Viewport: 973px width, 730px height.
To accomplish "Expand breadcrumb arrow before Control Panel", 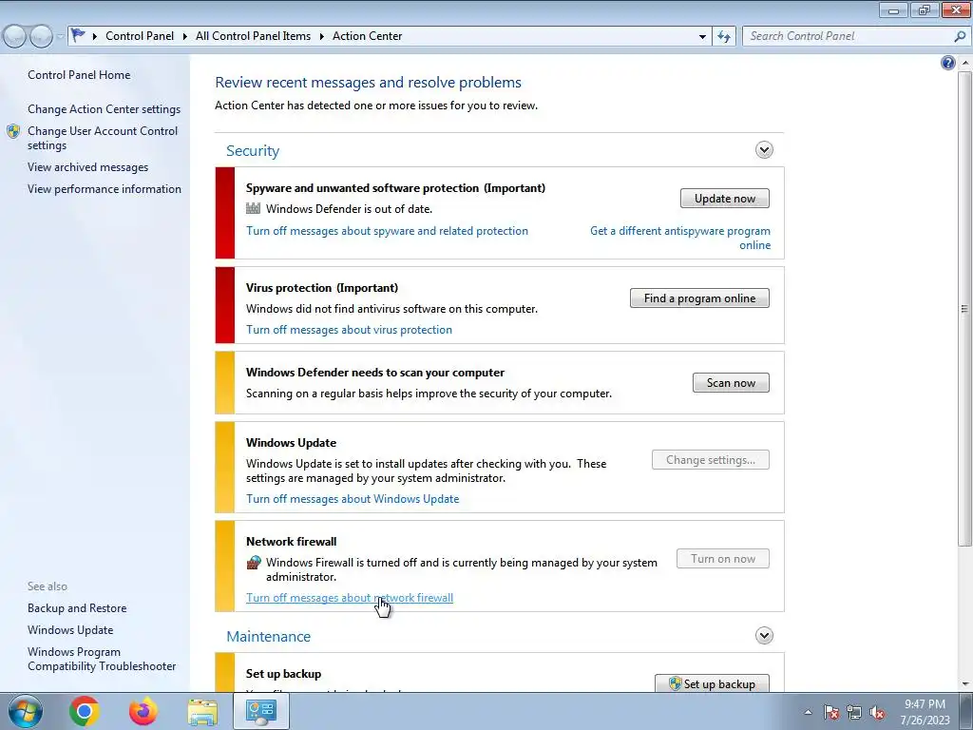I will tap(94, 37).
